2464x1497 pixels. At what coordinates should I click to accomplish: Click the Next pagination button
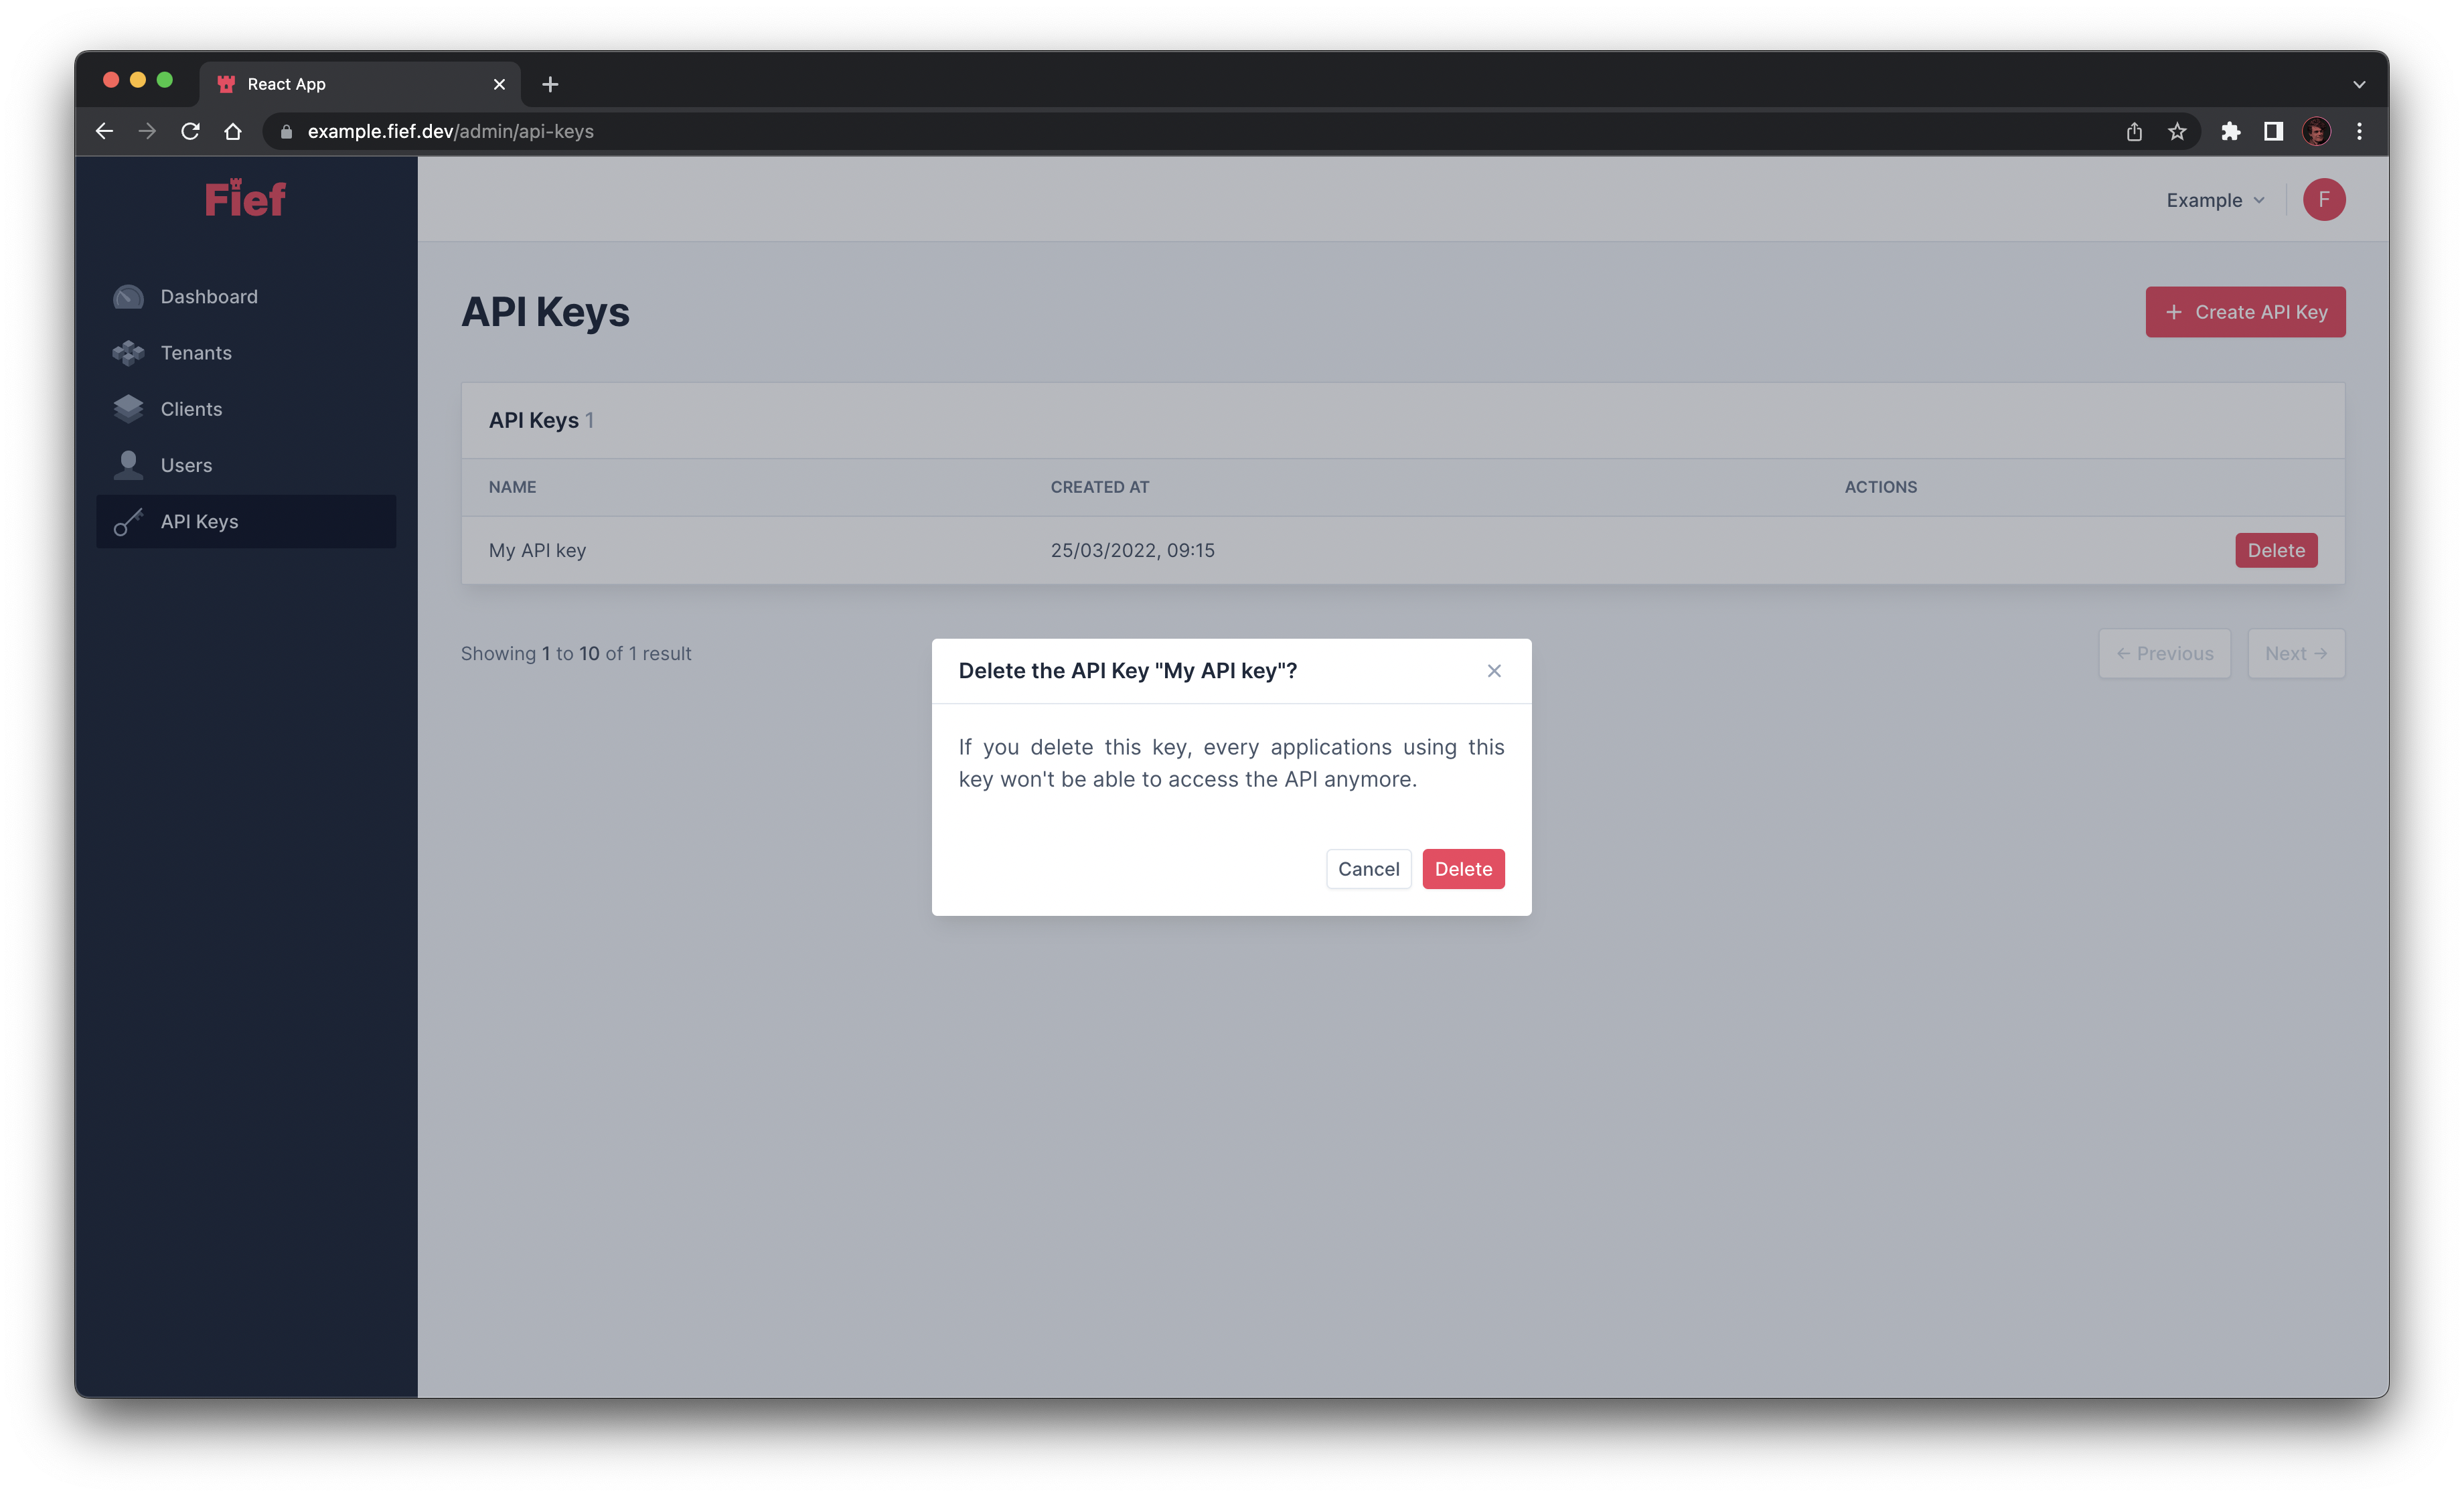click(x=2297, y=653)
